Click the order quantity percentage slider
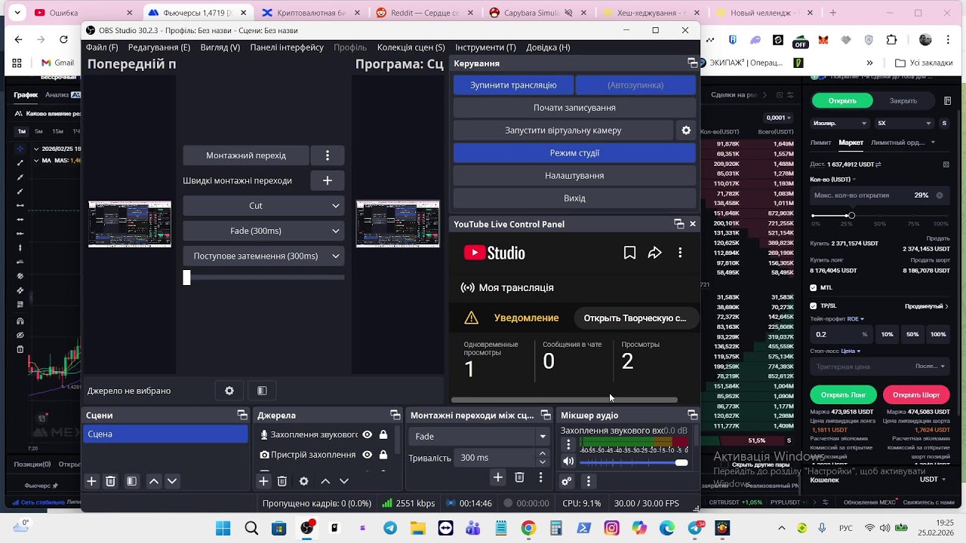Image resolution: width=966 pixels, height=543 pixels. point(881,216)
